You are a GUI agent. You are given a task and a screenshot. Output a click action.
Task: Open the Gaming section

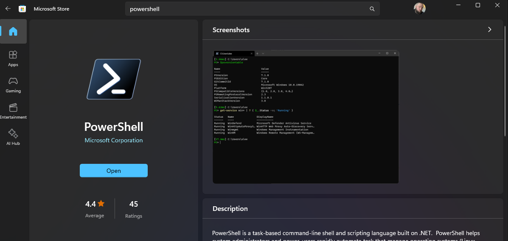pos(13,85)
